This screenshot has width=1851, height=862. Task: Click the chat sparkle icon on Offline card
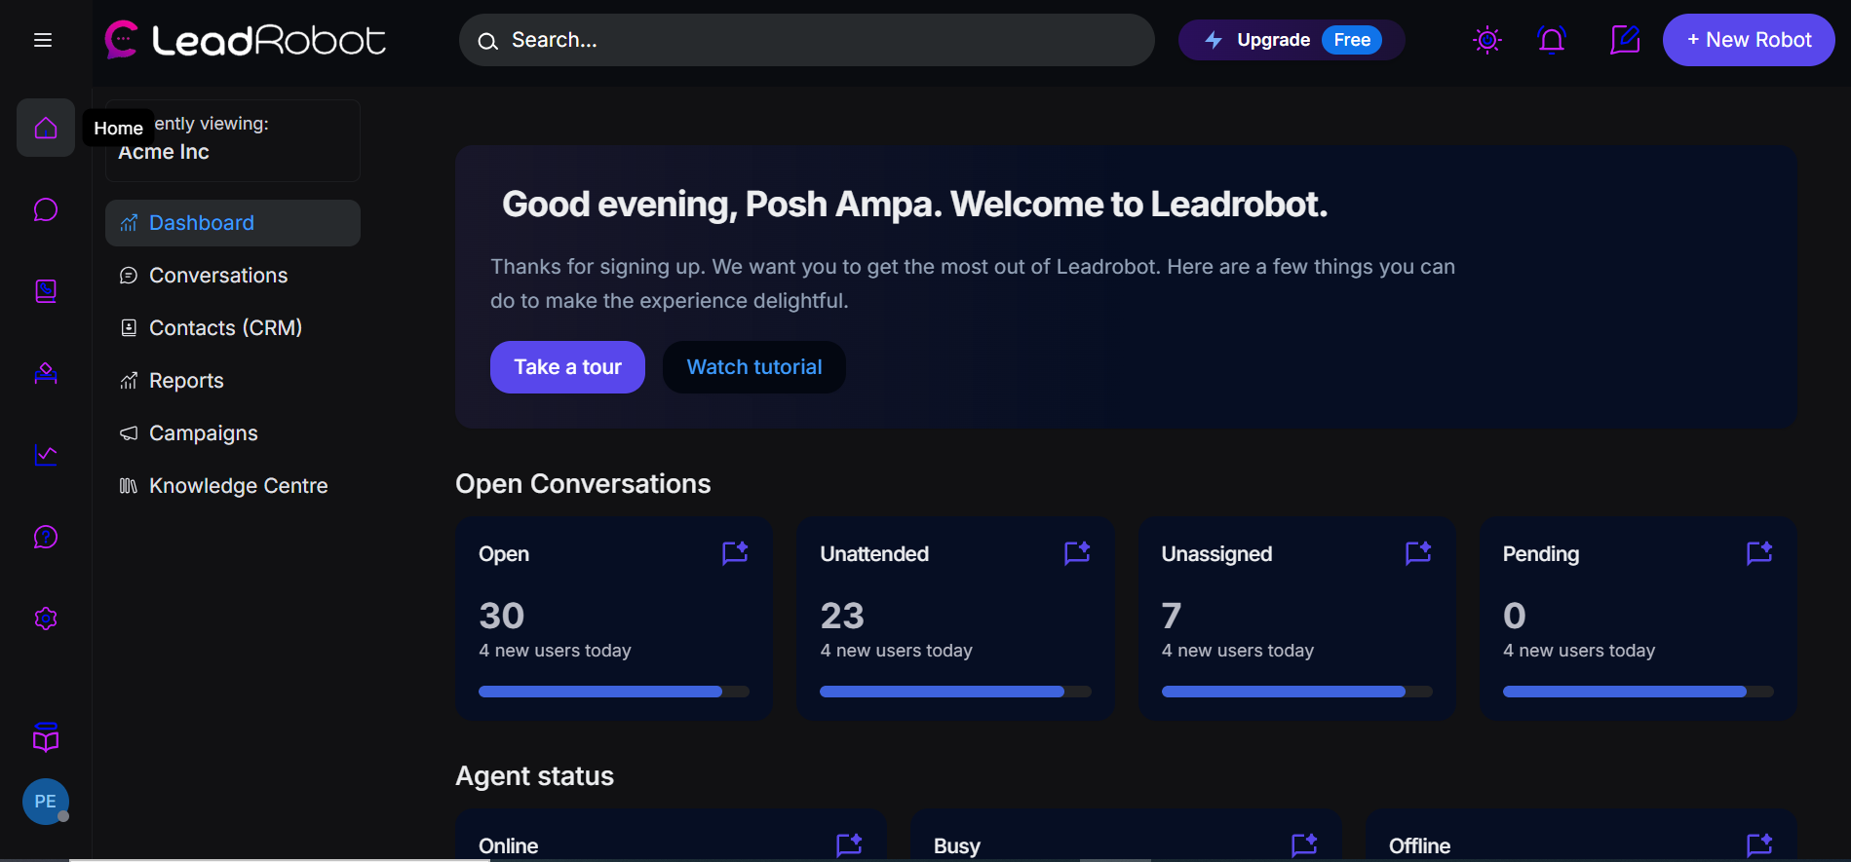click(1759, 844)
